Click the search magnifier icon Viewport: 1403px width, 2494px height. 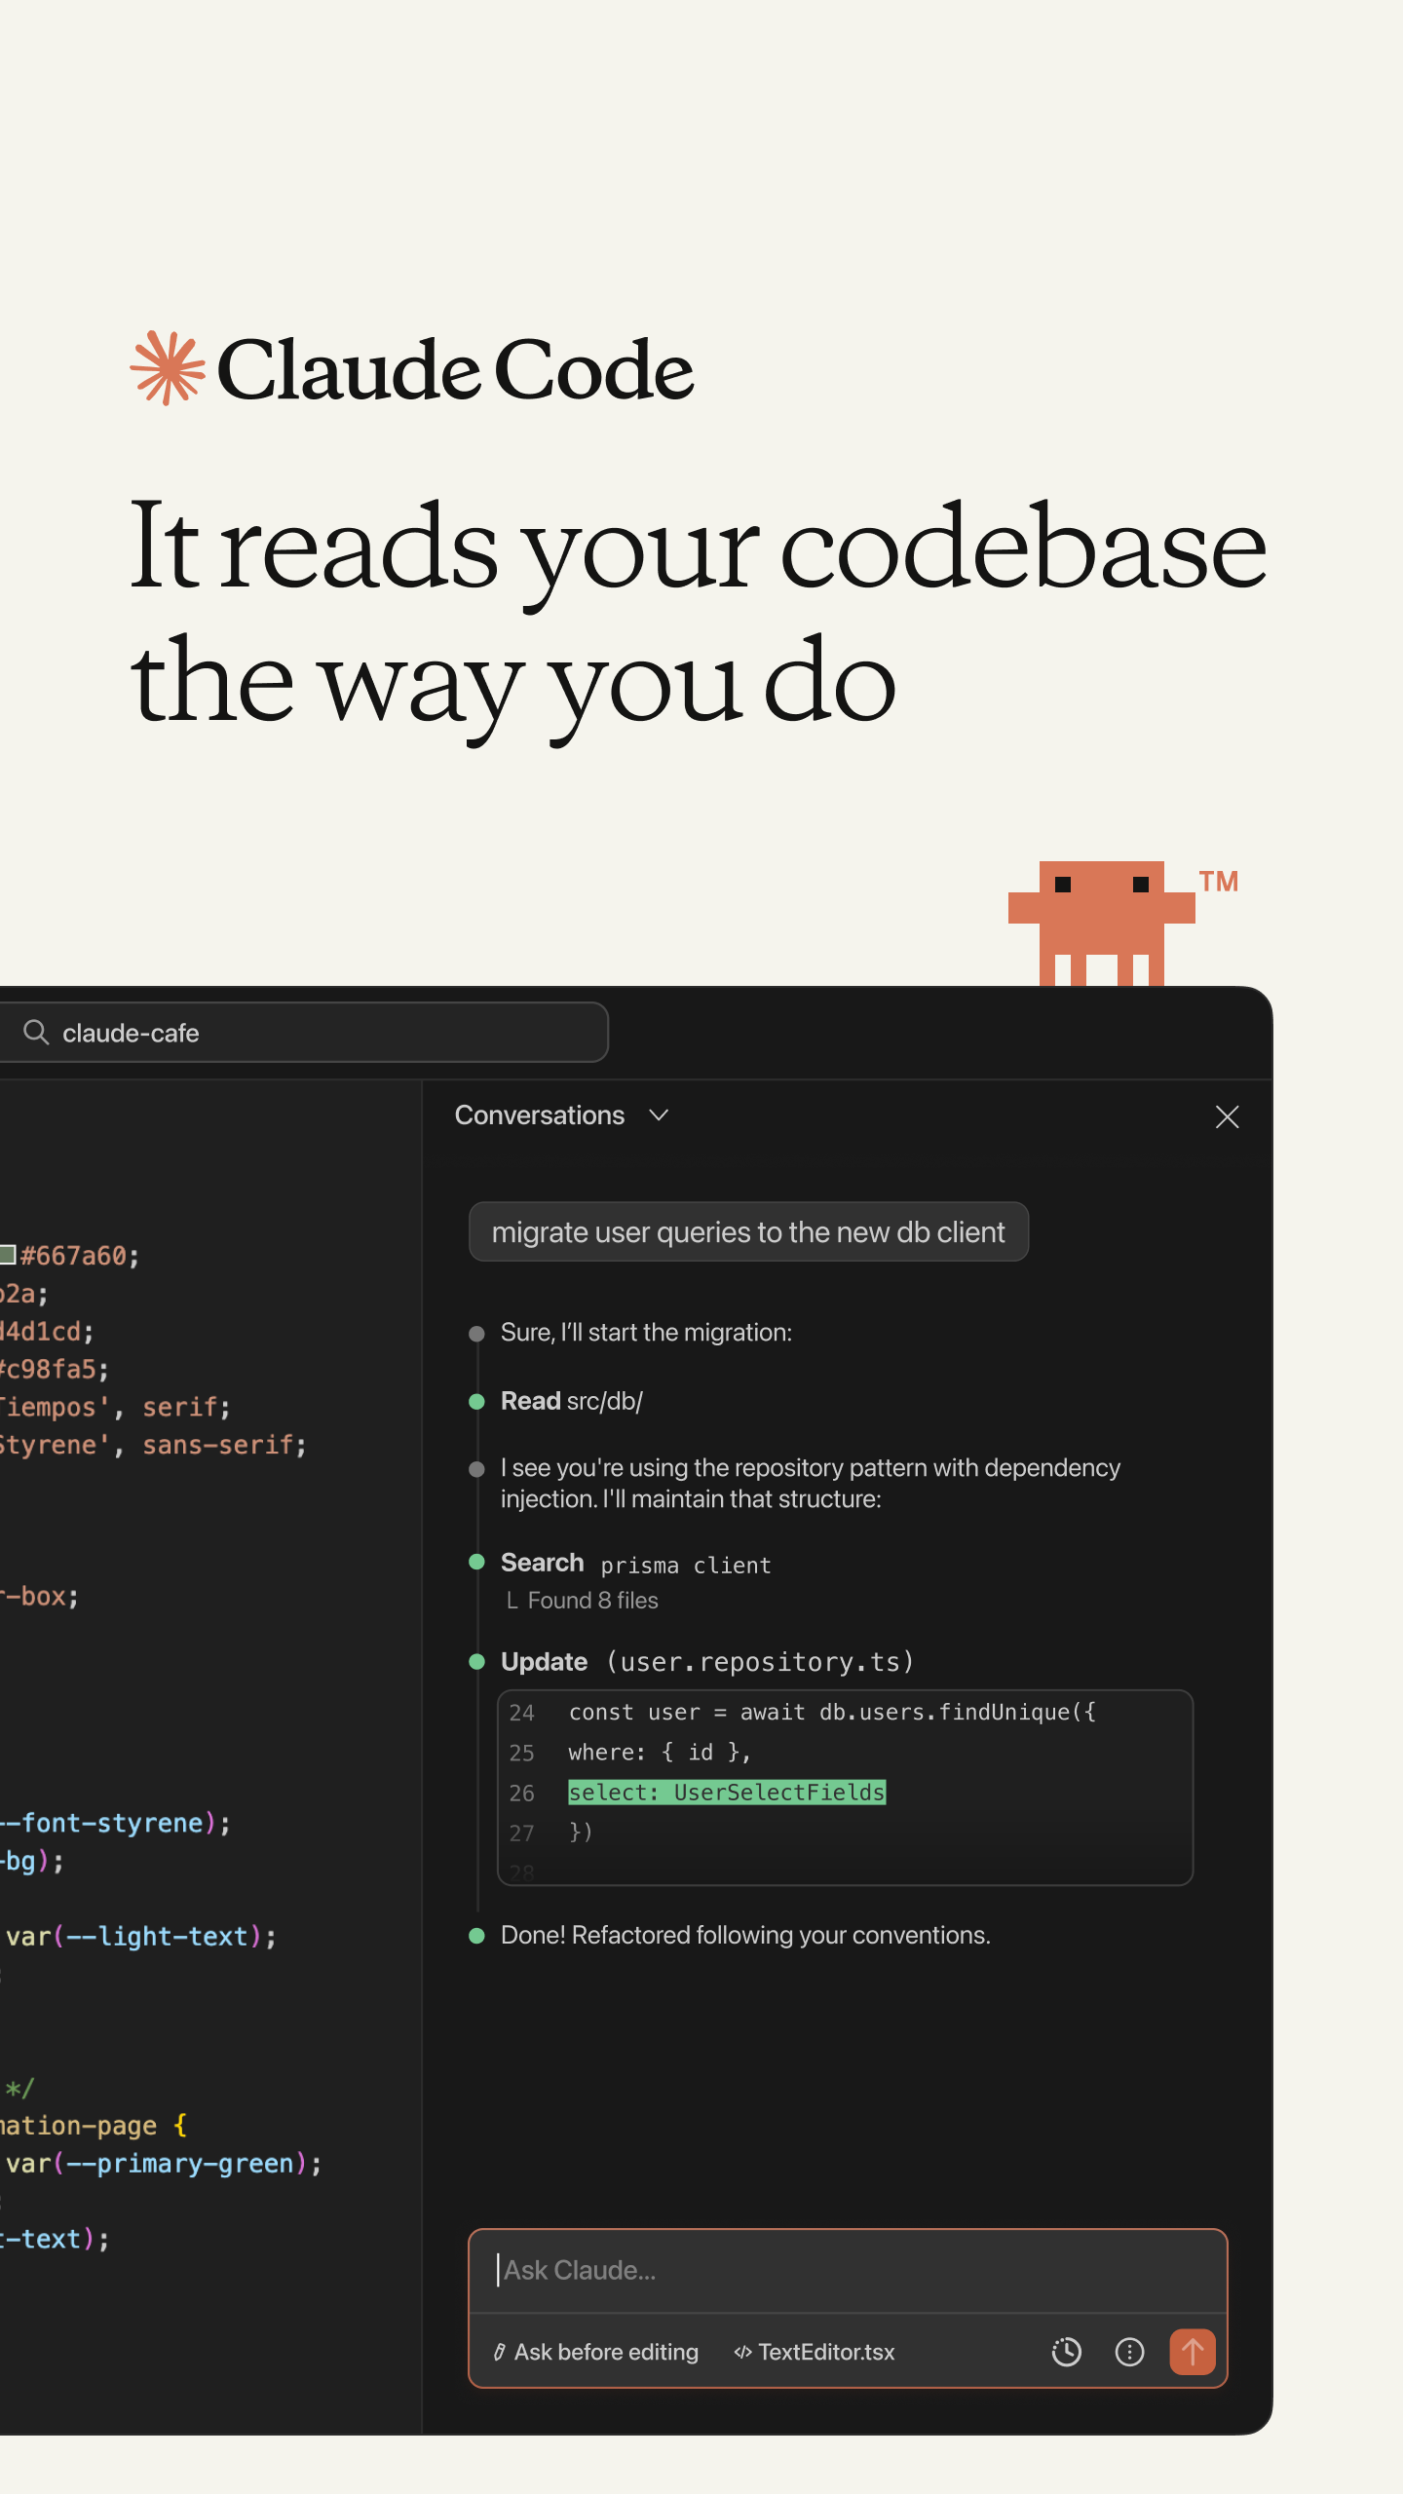[36, 1032]
